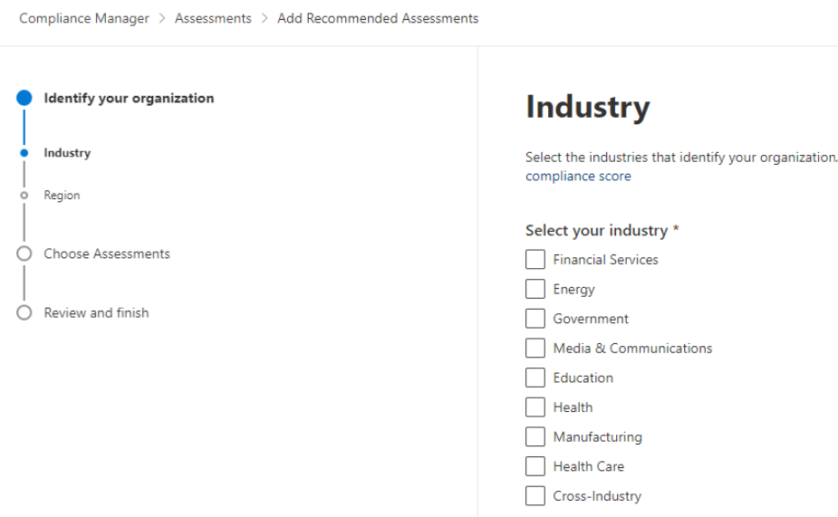
Task: Check the Health Care checkbox
Action: (535, 467)
